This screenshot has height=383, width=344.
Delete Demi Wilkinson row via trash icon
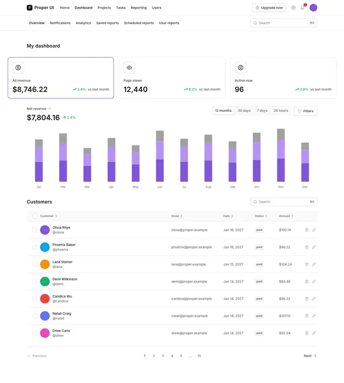[306, 281]
